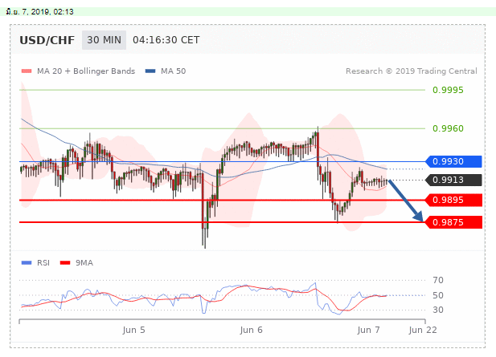The image size is (496, 357).
Task: Click the RSI 30 axis value
Action: click(438, 310)
